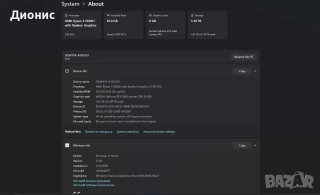Copy the Device info section
The width and height of the screenshot is (320, 195).
[242, 71]
